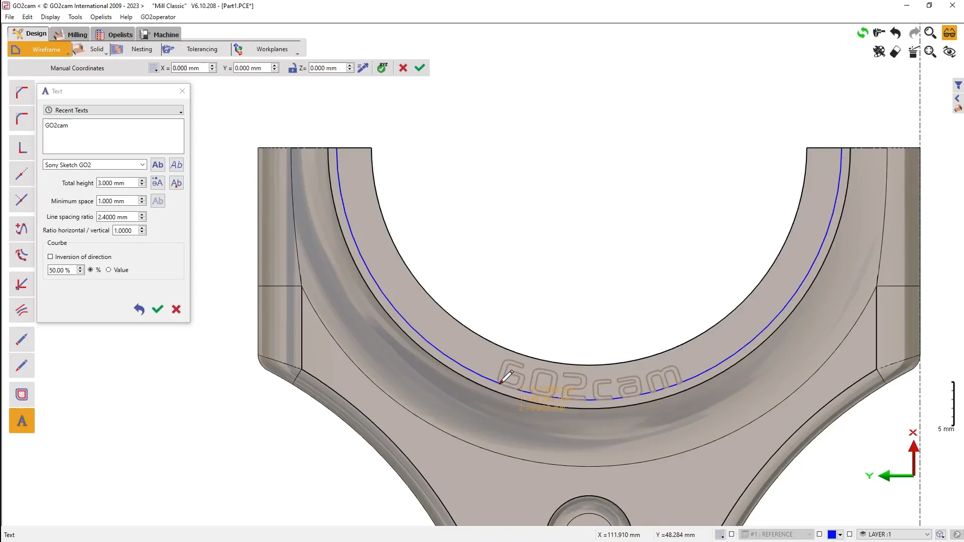
Task: Click the blue color swatch in status bar
Action: click(832, 534)
